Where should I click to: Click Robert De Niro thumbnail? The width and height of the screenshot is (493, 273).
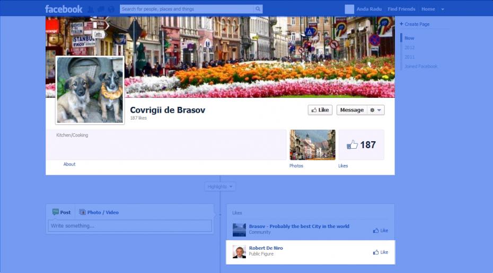pyautogui.click(x=239, y=252)
